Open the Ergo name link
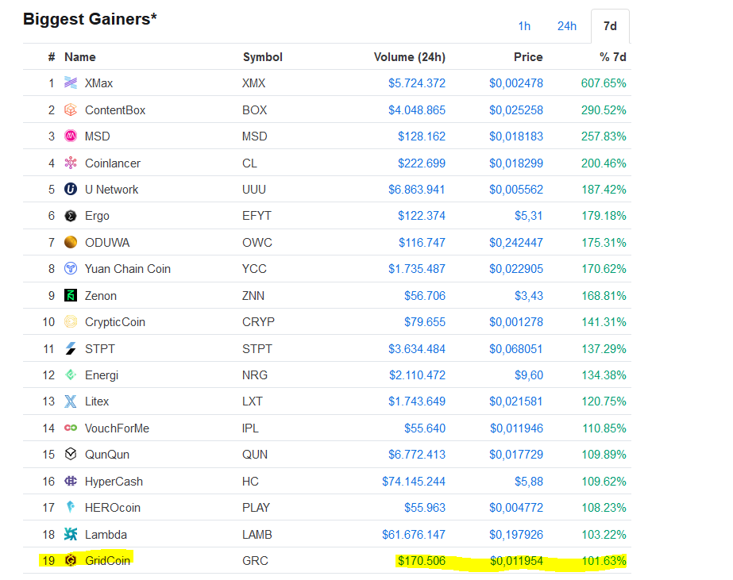733x580 pixels. [97, 217]
